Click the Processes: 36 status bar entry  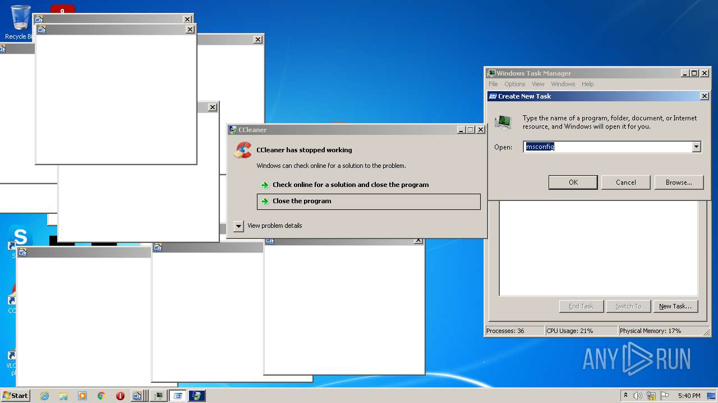click(x=514, y=331)
